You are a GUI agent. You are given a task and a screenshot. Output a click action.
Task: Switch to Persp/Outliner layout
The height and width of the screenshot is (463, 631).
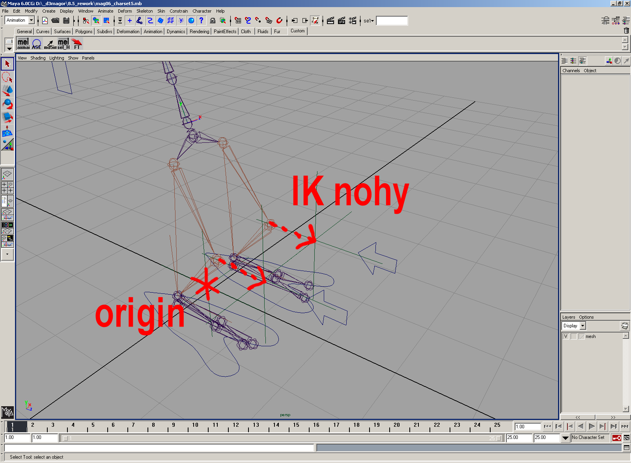tap(7, 201)
